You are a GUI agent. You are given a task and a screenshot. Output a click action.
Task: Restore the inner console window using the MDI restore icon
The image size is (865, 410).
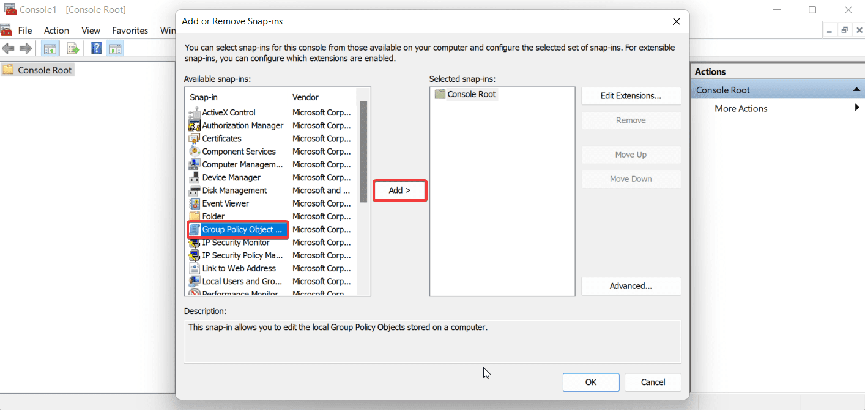844,30
